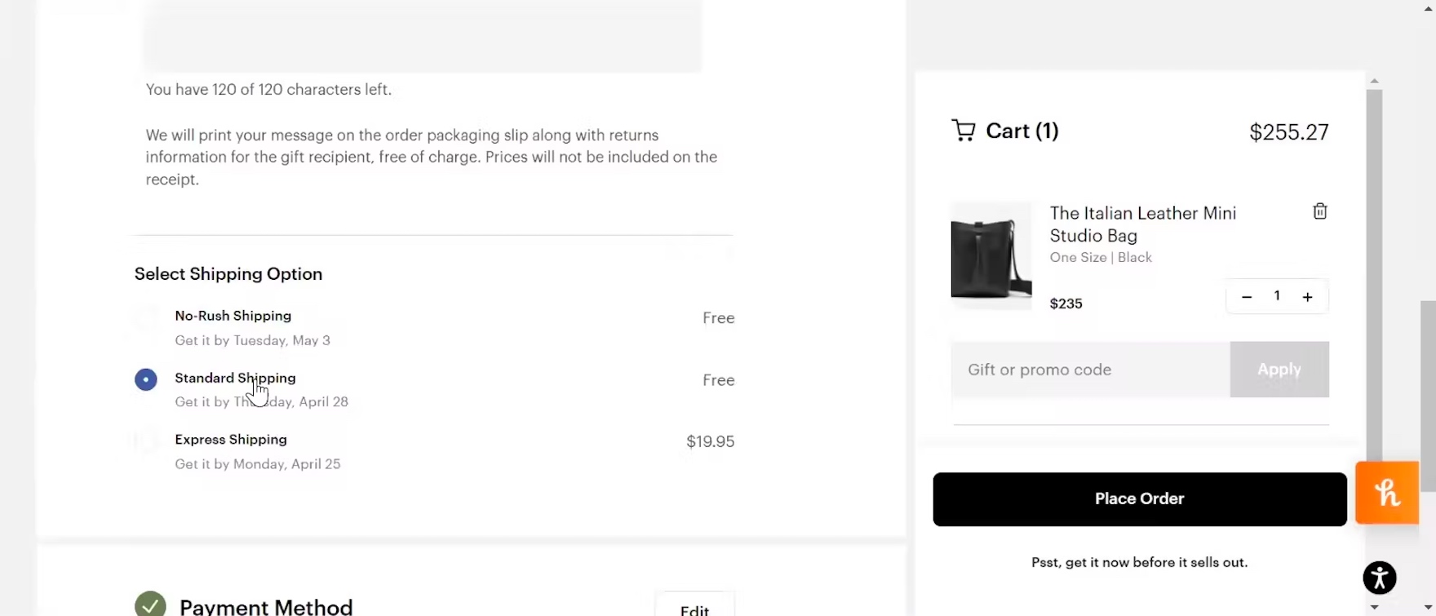Click the black Place Order button

coord(1139,499)
